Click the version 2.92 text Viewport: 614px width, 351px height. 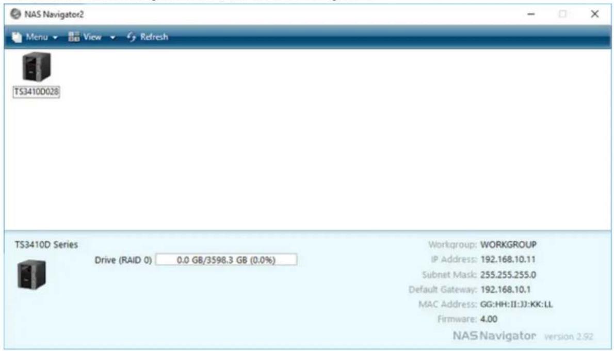click(x=569, y=337)
